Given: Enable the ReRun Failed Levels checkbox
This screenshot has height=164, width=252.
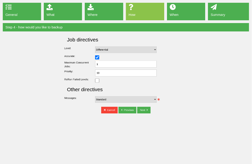Looking at the screenshot, I should click(x=97, y=80).
